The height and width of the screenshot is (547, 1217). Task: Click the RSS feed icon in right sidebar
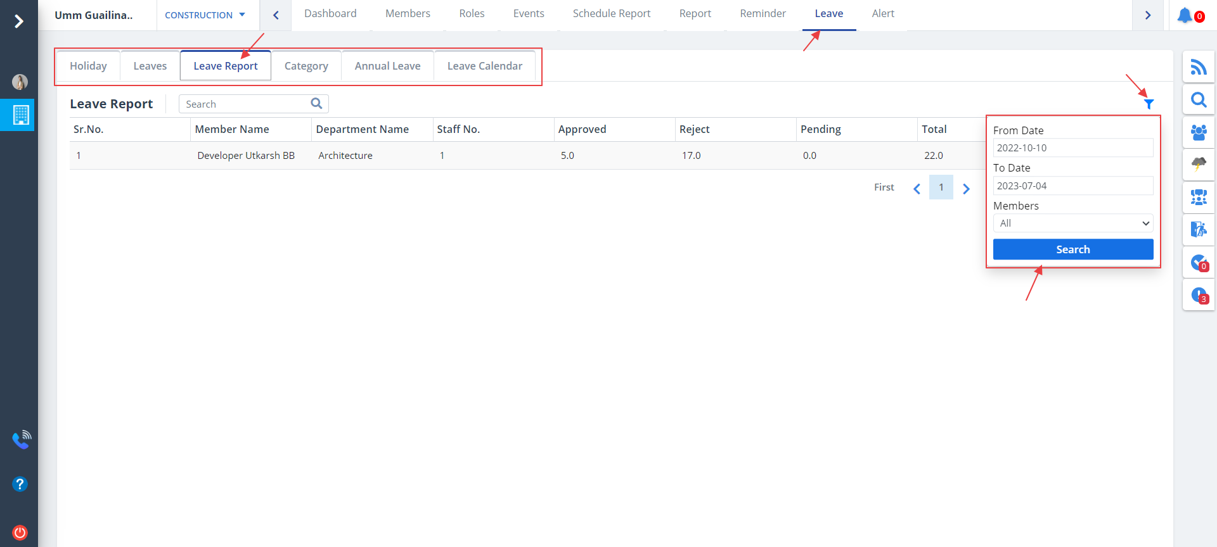point(1198,67)
